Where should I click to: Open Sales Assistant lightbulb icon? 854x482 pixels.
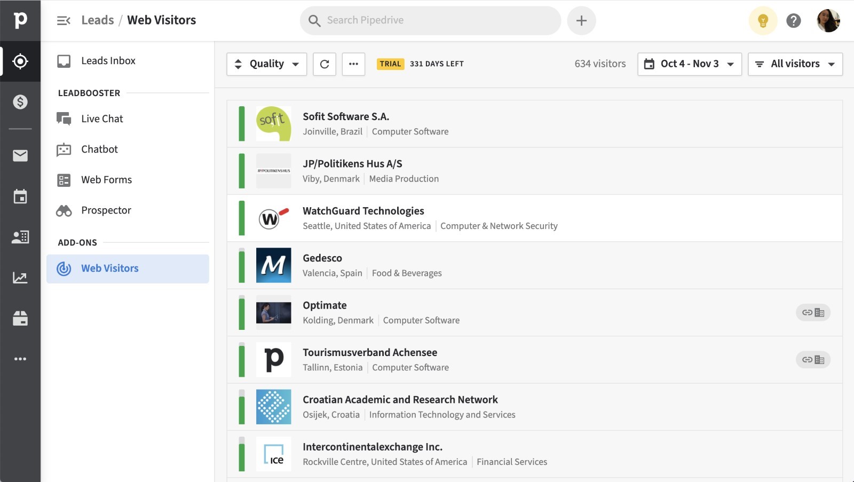tap(763, 21)
